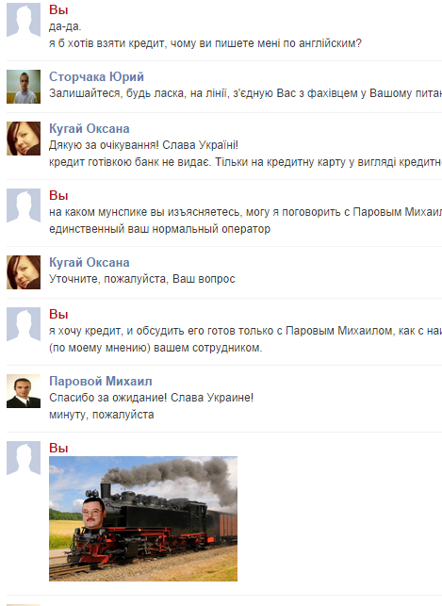Click the blank avatar beside the хочу кредит message
Viewport: 442px width, 606px height.
pos(24,324)
